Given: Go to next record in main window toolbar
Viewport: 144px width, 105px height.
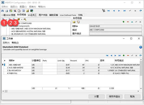Looking at the screenshot, I should tap(119, 11).
